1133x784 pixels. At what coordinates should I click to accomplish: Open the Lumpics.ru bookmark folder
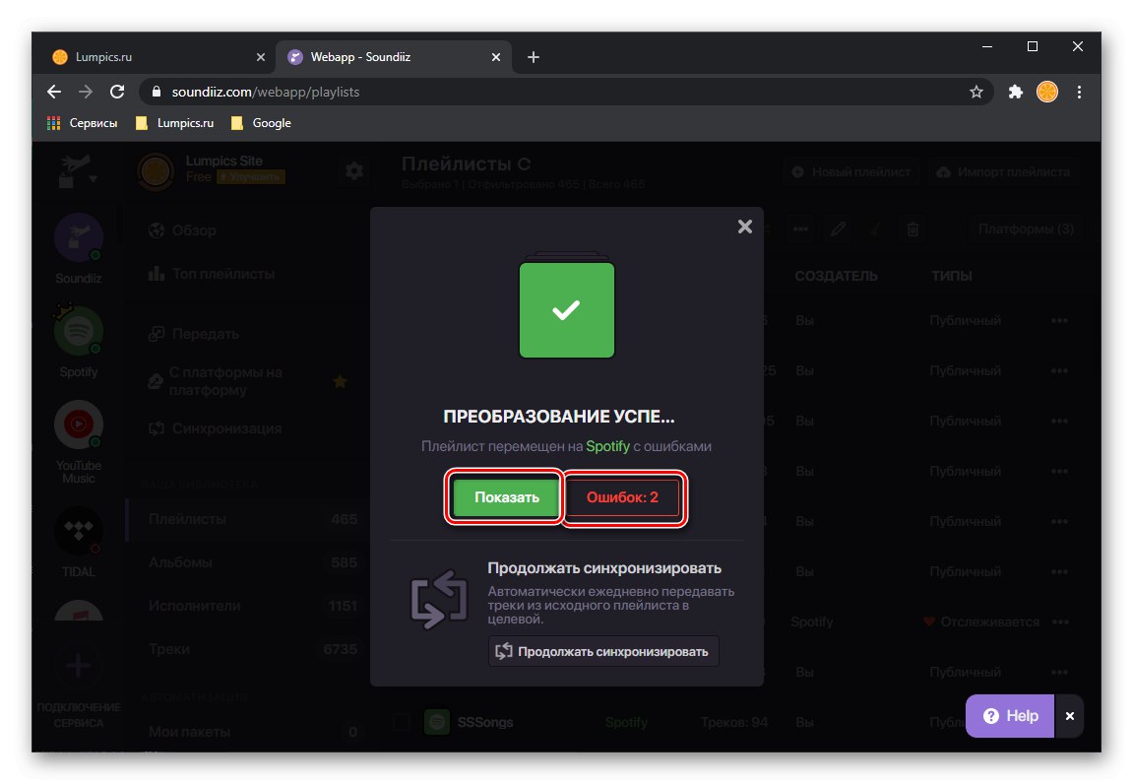click(175, 123)
